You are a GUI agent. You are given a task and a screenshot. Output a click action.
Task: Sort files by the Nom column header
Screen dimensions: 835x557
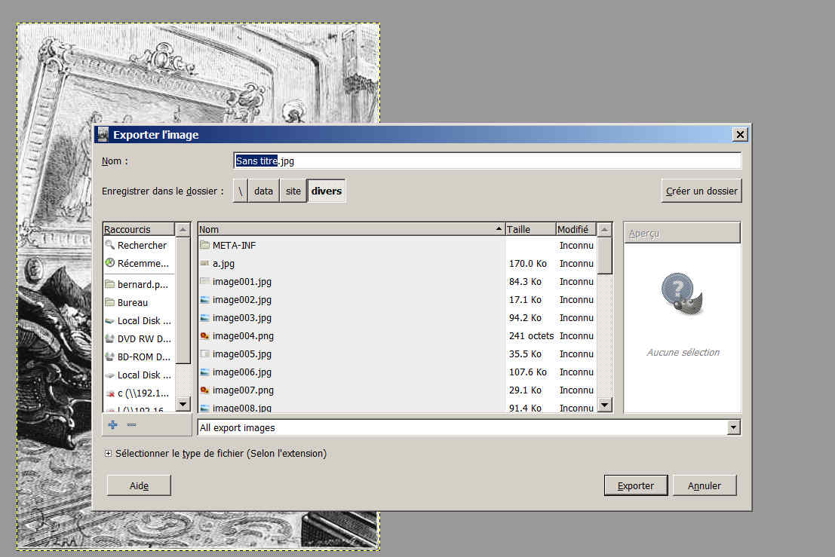(x=347, y=229)
